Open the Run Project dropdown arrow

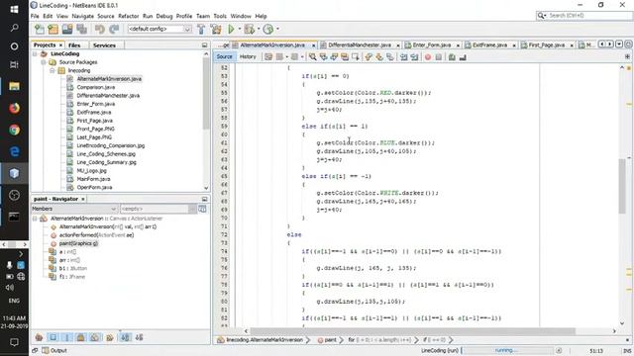(239, 29)
